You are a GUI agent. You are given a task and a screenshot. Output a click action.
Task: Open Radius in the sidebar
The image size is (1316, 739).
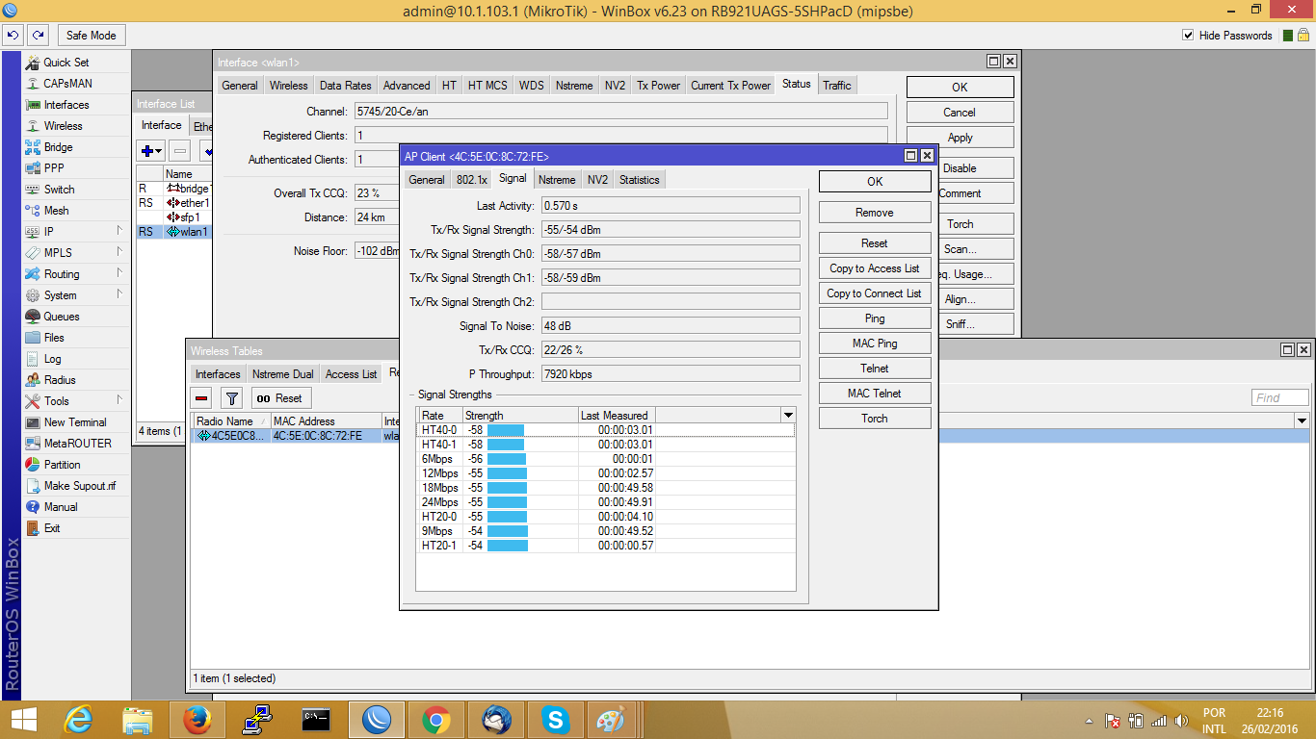click(x=60, y=380)
